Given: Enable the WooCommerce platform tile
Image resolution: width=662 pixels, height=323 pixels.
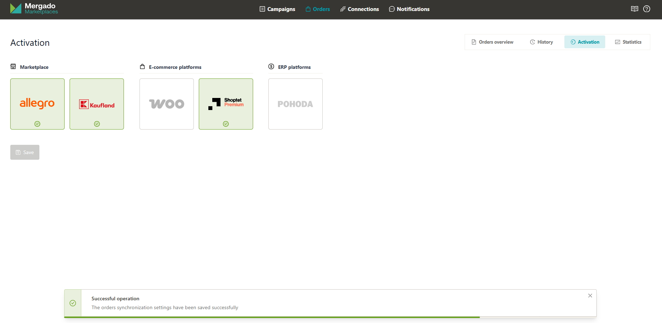Looking at the screenshot, I should 166,104.
